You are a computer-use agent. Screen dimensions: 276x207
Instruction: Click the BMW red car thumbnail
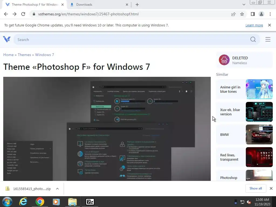[259, 134]
